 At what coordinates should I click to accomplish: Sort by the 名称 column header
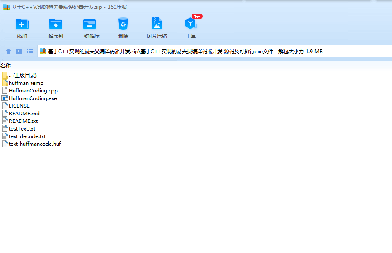[5, 66]
